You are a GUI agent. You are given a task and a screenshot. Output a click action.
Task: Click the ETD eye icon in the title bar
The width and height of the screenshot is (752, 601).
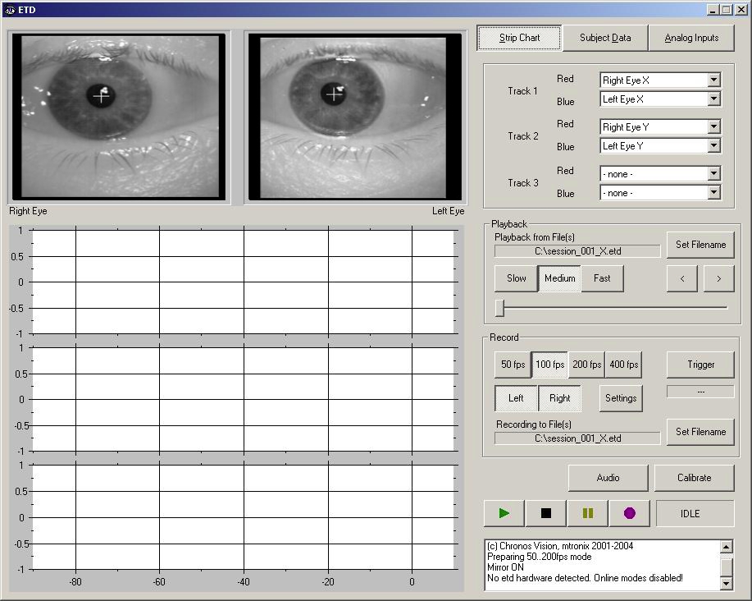11,9
